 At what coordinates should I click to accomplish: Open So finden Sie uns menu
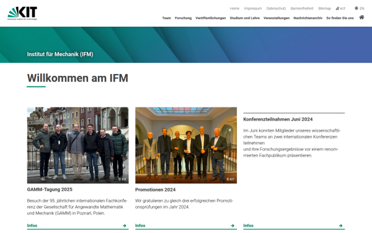pos(340,18)
